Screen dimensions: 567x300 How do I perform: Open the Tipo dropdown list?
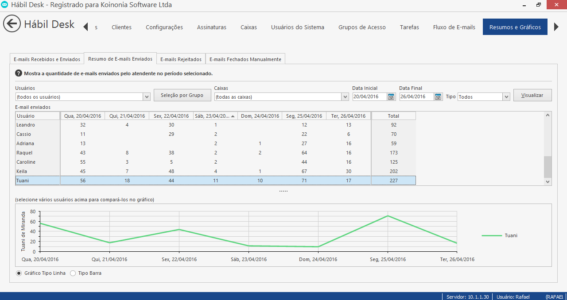(x=506, y=97)
